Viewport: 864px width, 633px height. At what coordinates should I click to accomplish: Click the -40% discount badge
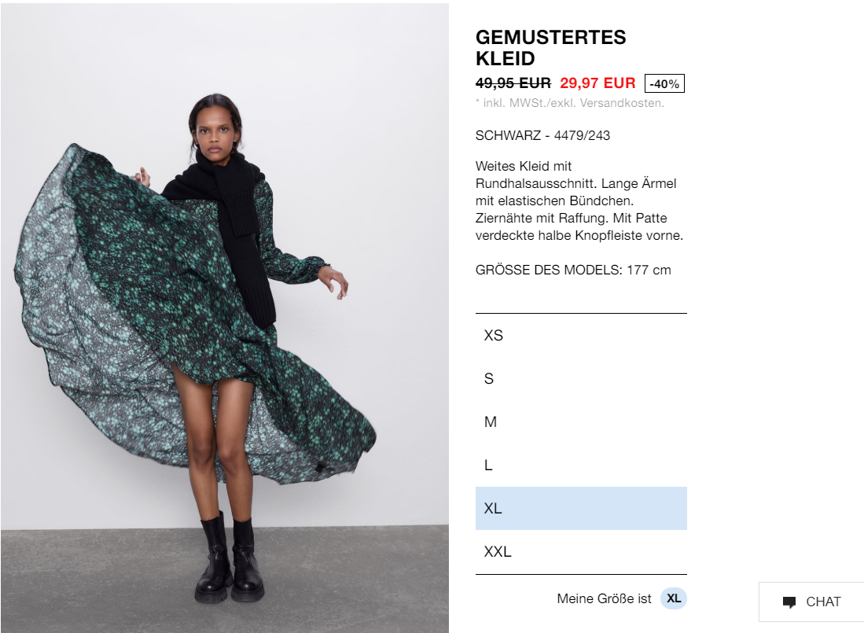click(664, 83)
